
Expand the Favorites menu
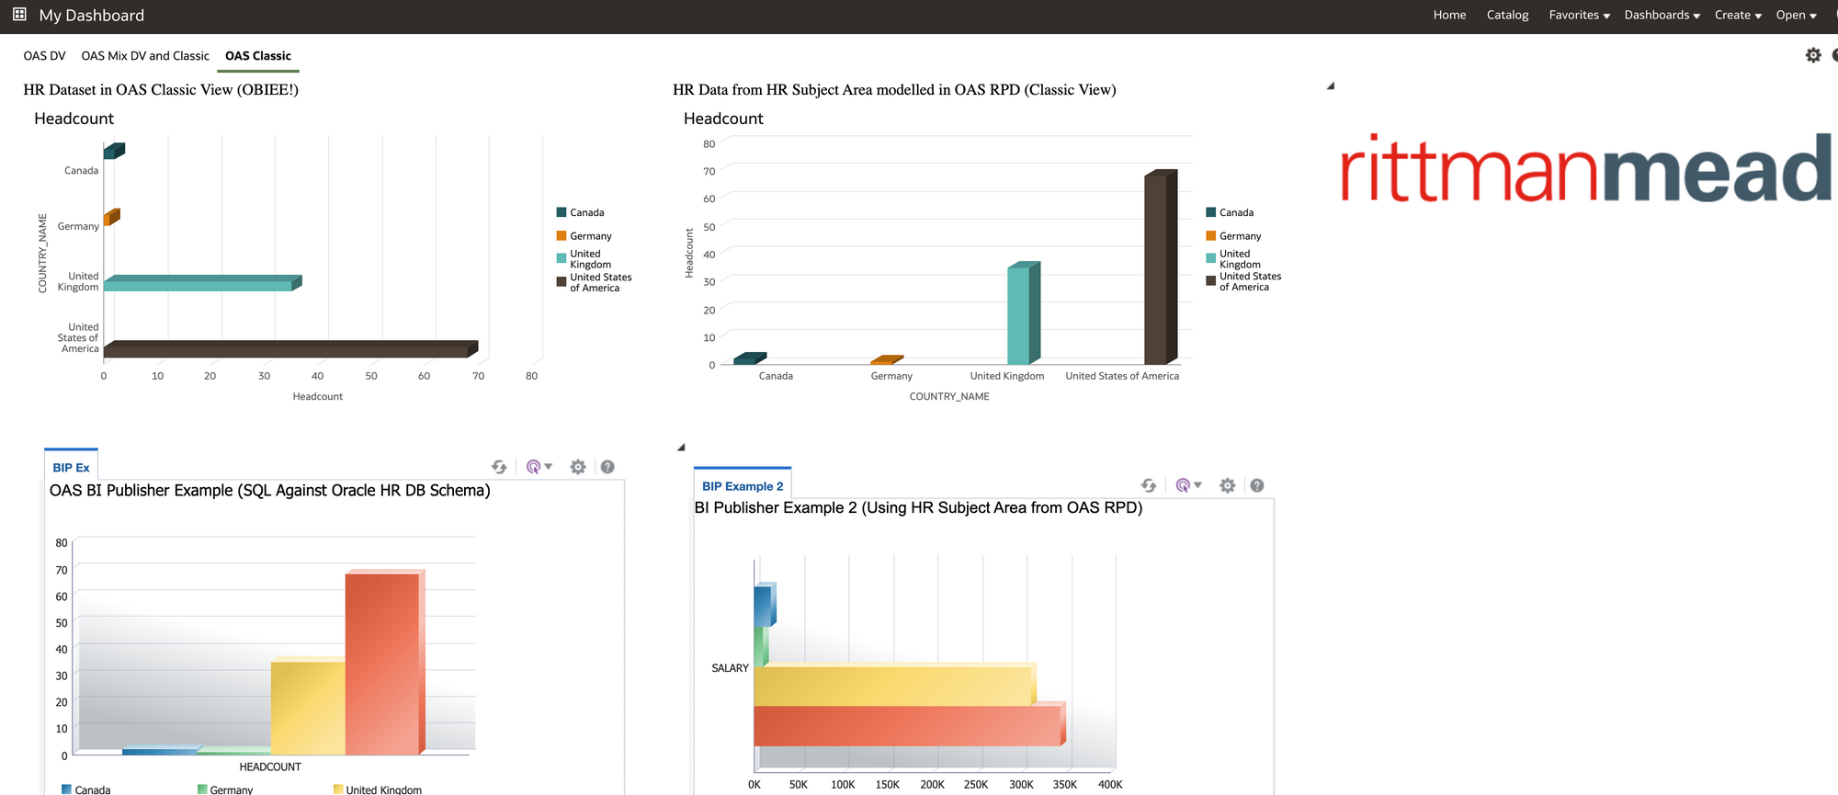point(1579,15)
